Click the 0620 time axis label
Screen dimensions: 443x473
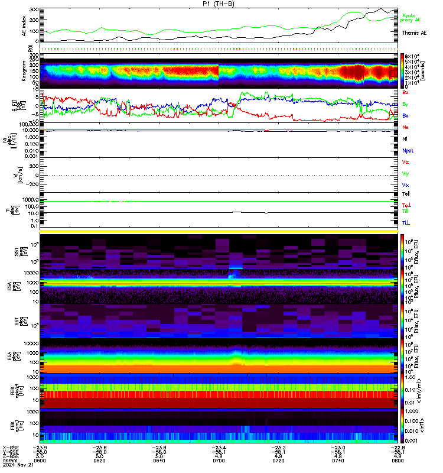(99, 461)
